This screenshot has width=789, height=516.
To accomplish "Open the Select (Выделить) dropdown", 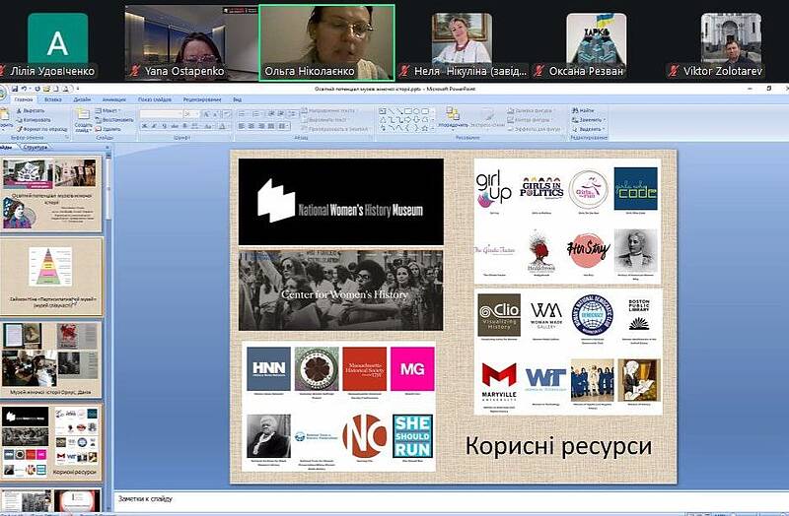I will click(x=590, y=127).
